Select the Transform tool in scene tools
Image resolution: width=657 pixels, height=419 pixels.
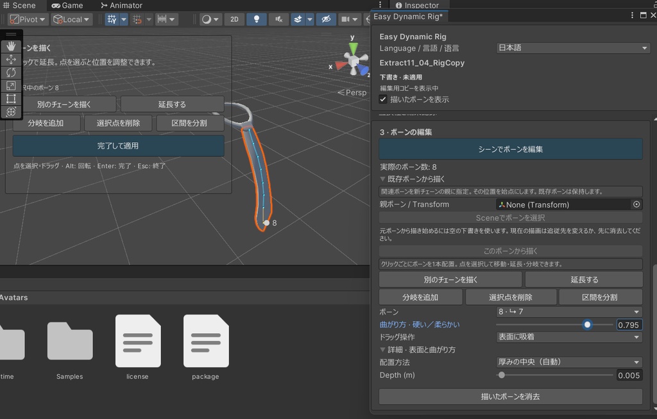(11, 111)
